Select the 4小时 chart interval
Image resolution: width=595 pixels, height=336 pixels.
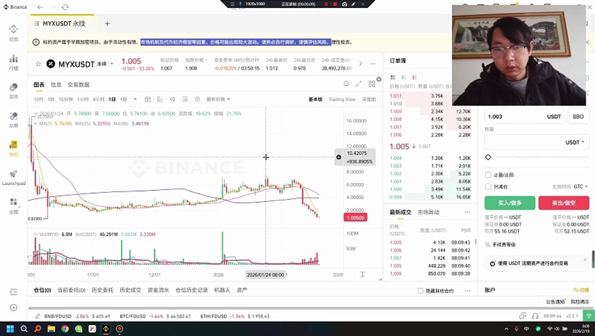(98, 99)
